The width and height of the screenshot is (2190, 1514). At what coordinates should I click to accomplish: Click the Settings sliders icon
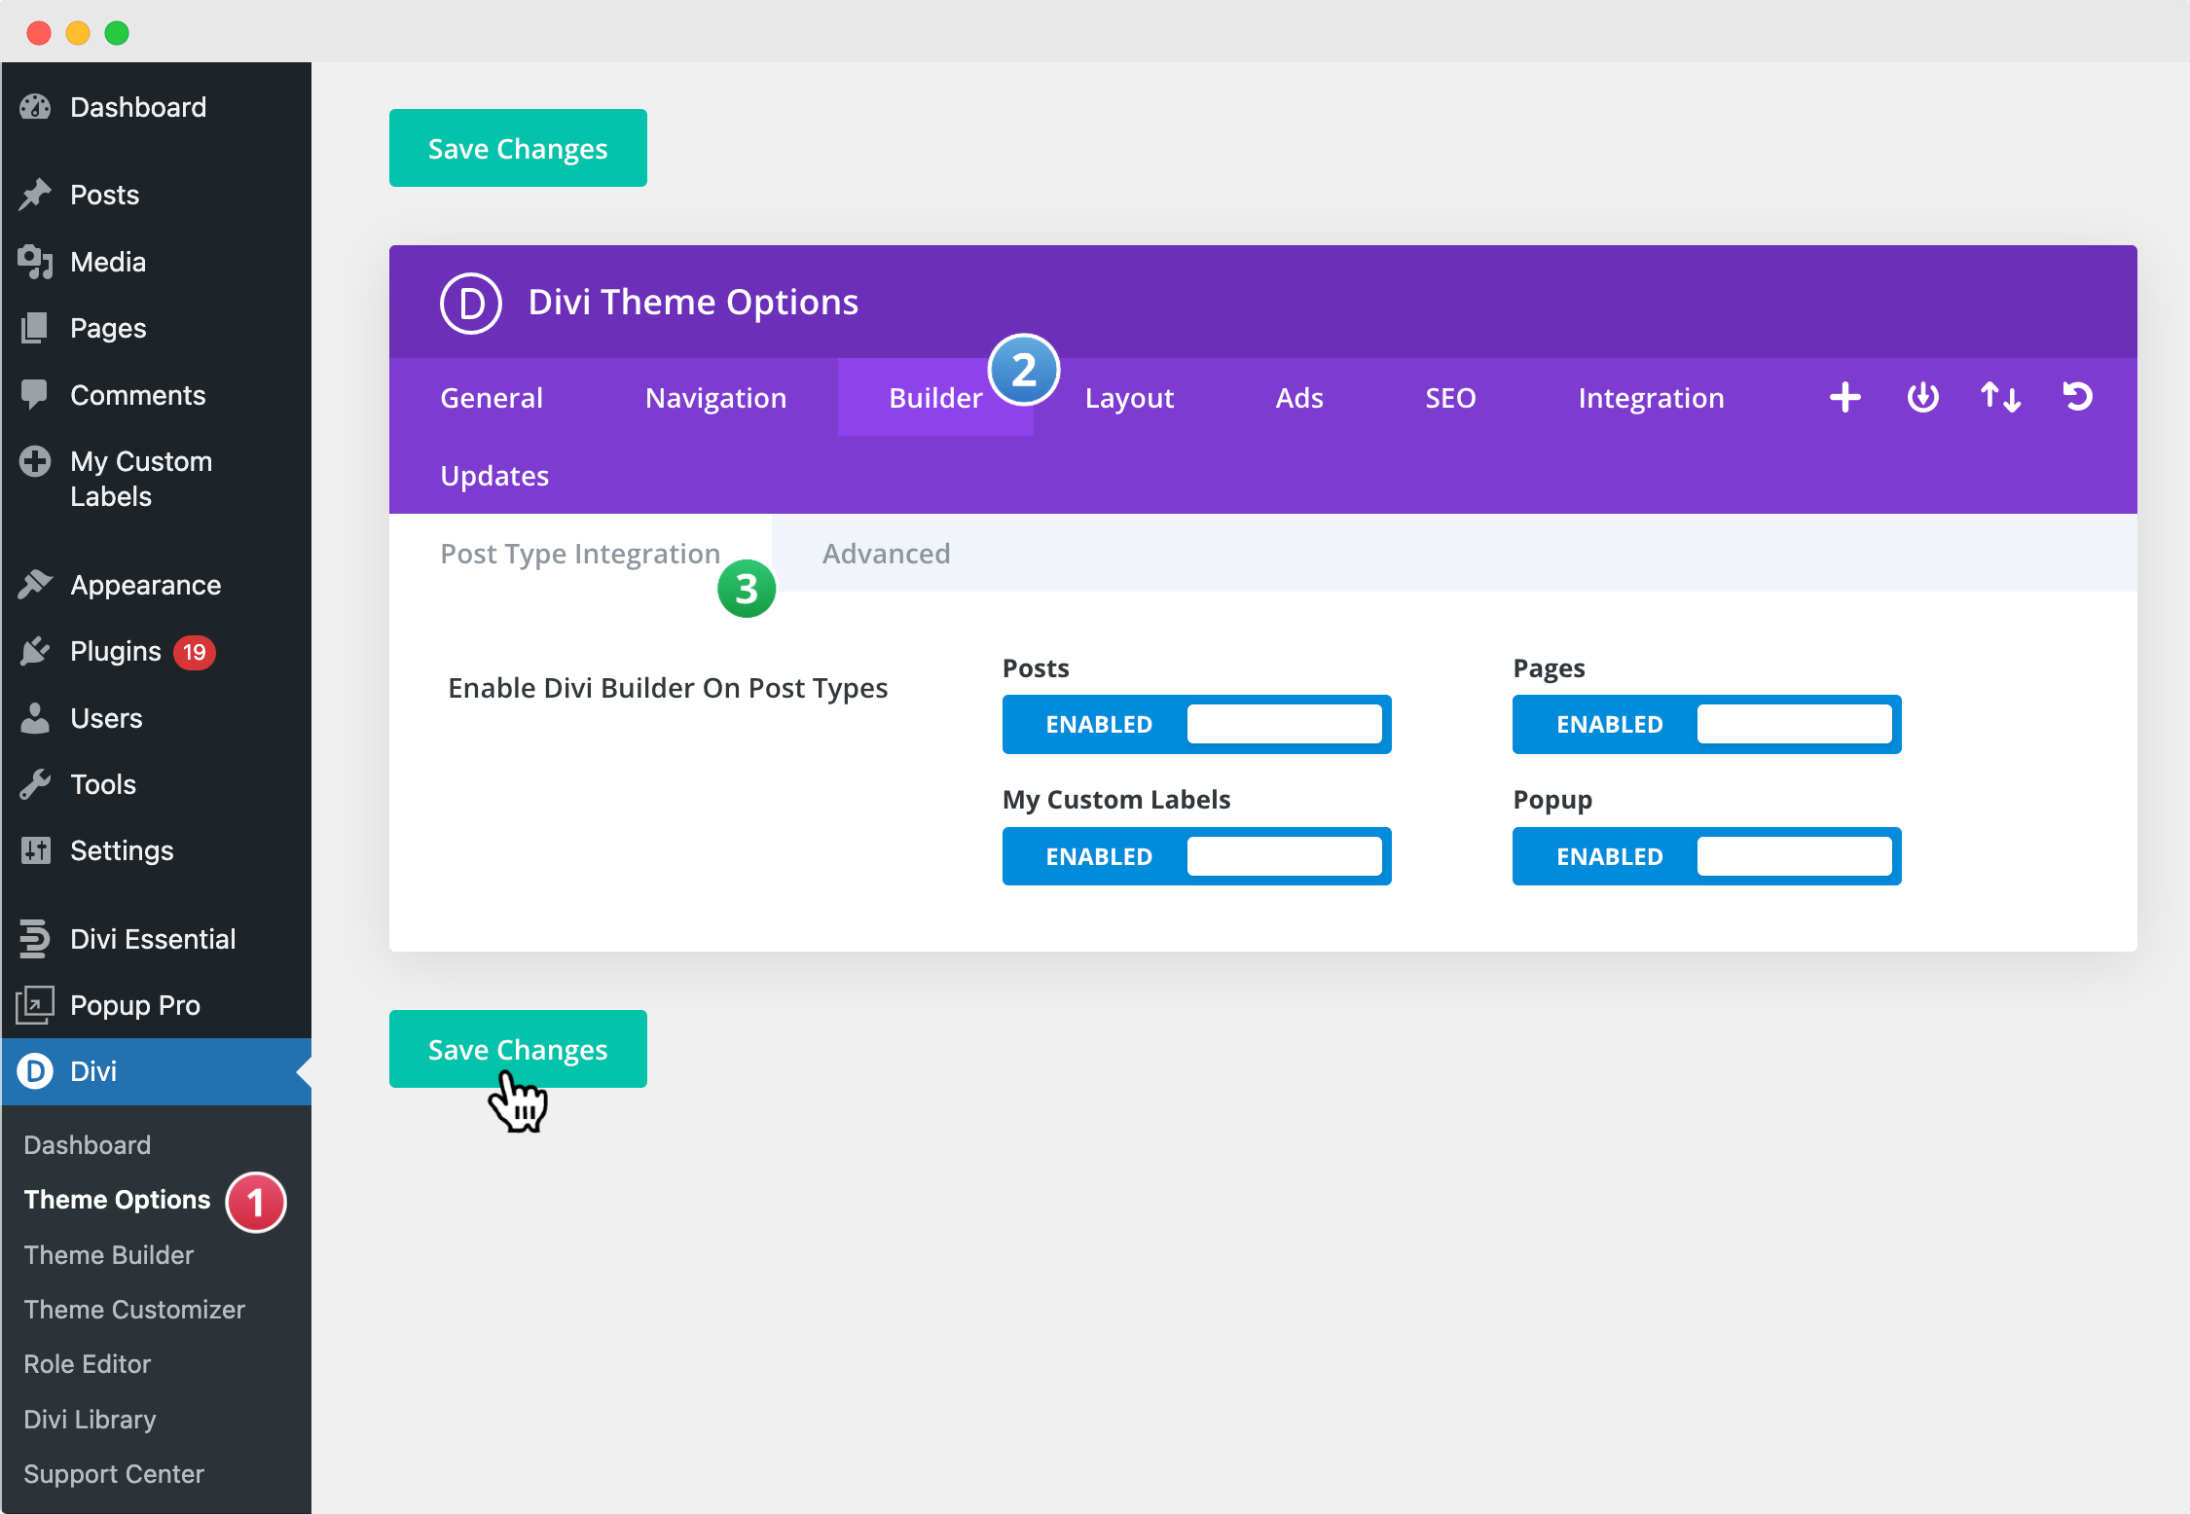click(x=35, y=850)
